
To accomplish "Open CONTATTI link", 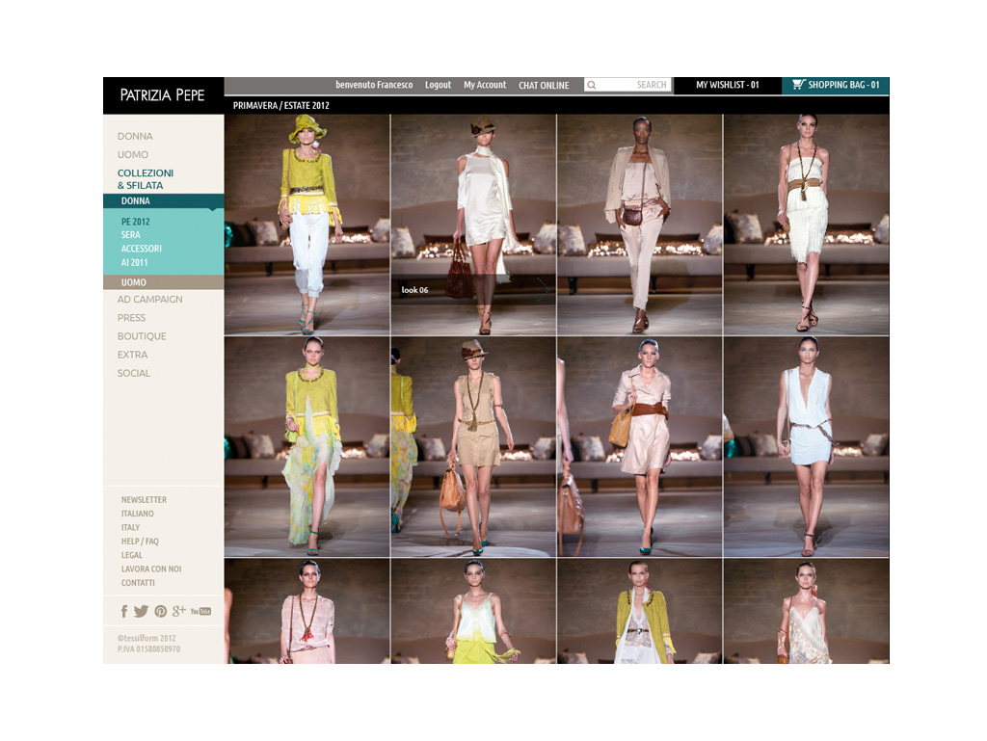I will click(138, 582).
